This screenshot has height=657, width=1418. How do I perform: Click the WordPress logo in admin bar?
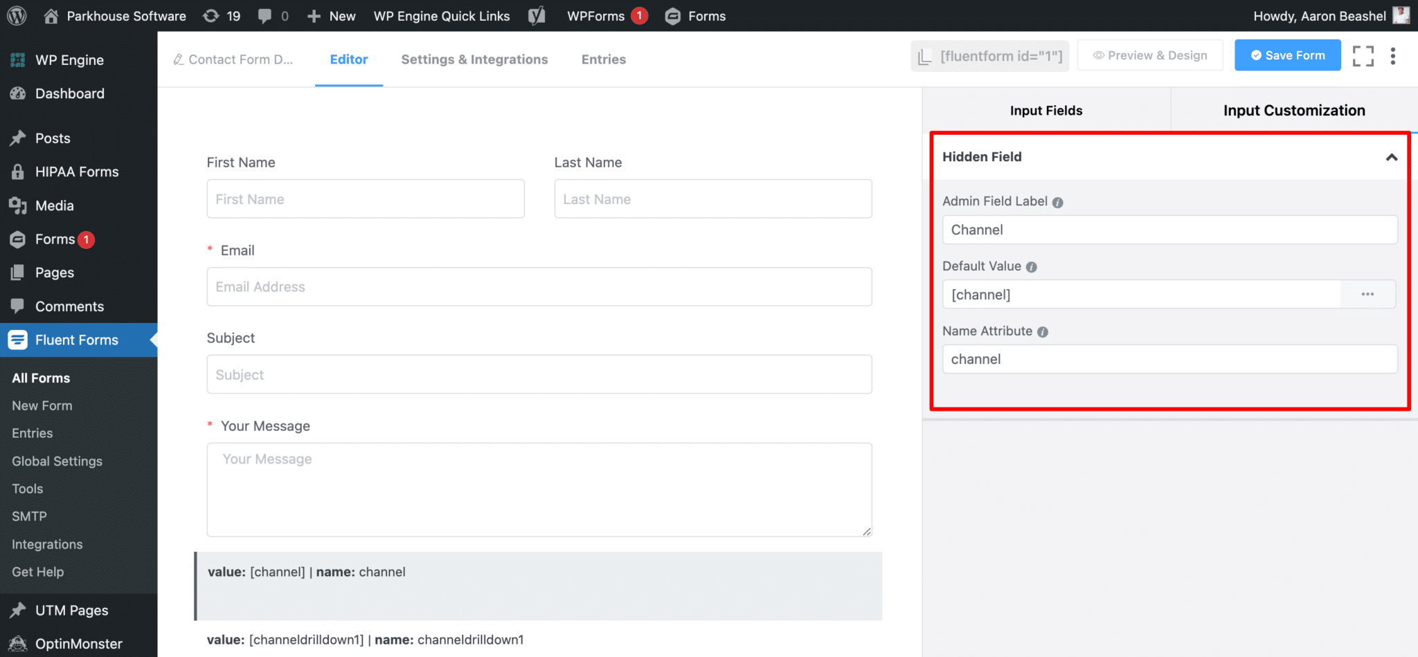(x=15, y=15)
